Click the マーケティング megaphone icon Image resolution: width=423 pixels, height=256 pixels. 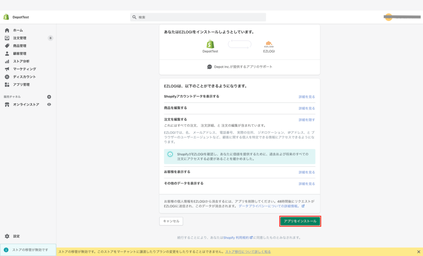pos(7,69)
